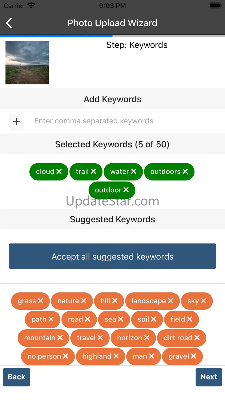This screenshot has width=225, height=400.
Task: Click the X on 'dirt road' suggestion
Action: point(197,338)
